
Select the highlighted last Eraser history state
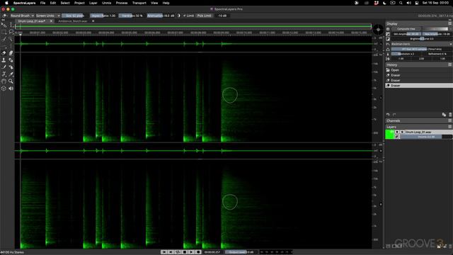pyautogui.click(x=419, y=86)
